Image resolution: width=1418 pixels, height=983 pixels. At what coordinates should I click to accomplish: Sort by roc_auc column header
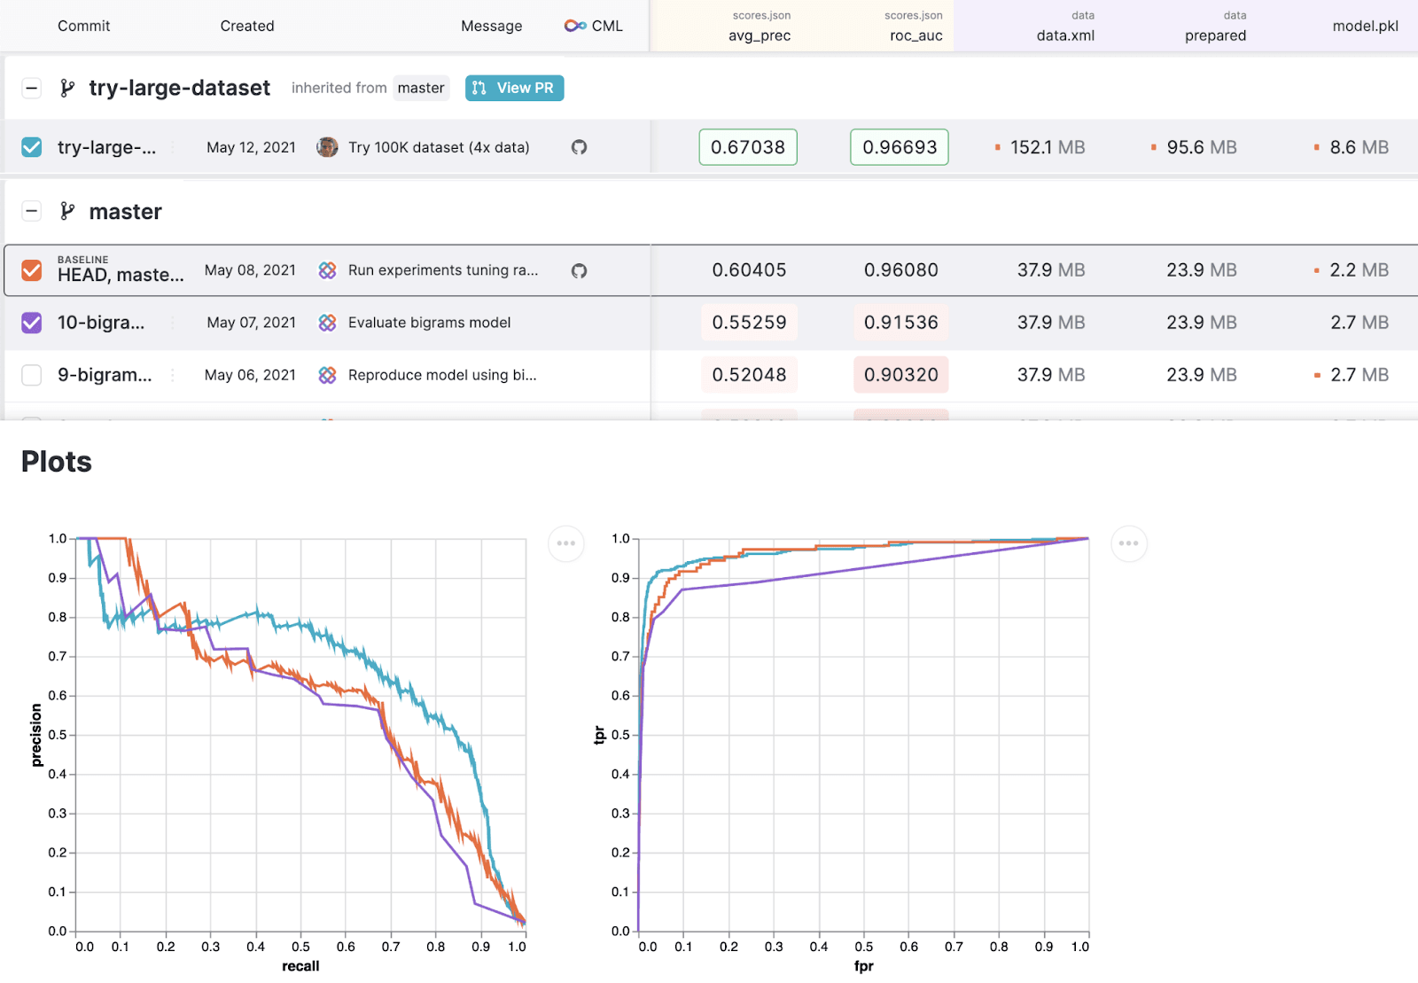click(x=915, y=35)
